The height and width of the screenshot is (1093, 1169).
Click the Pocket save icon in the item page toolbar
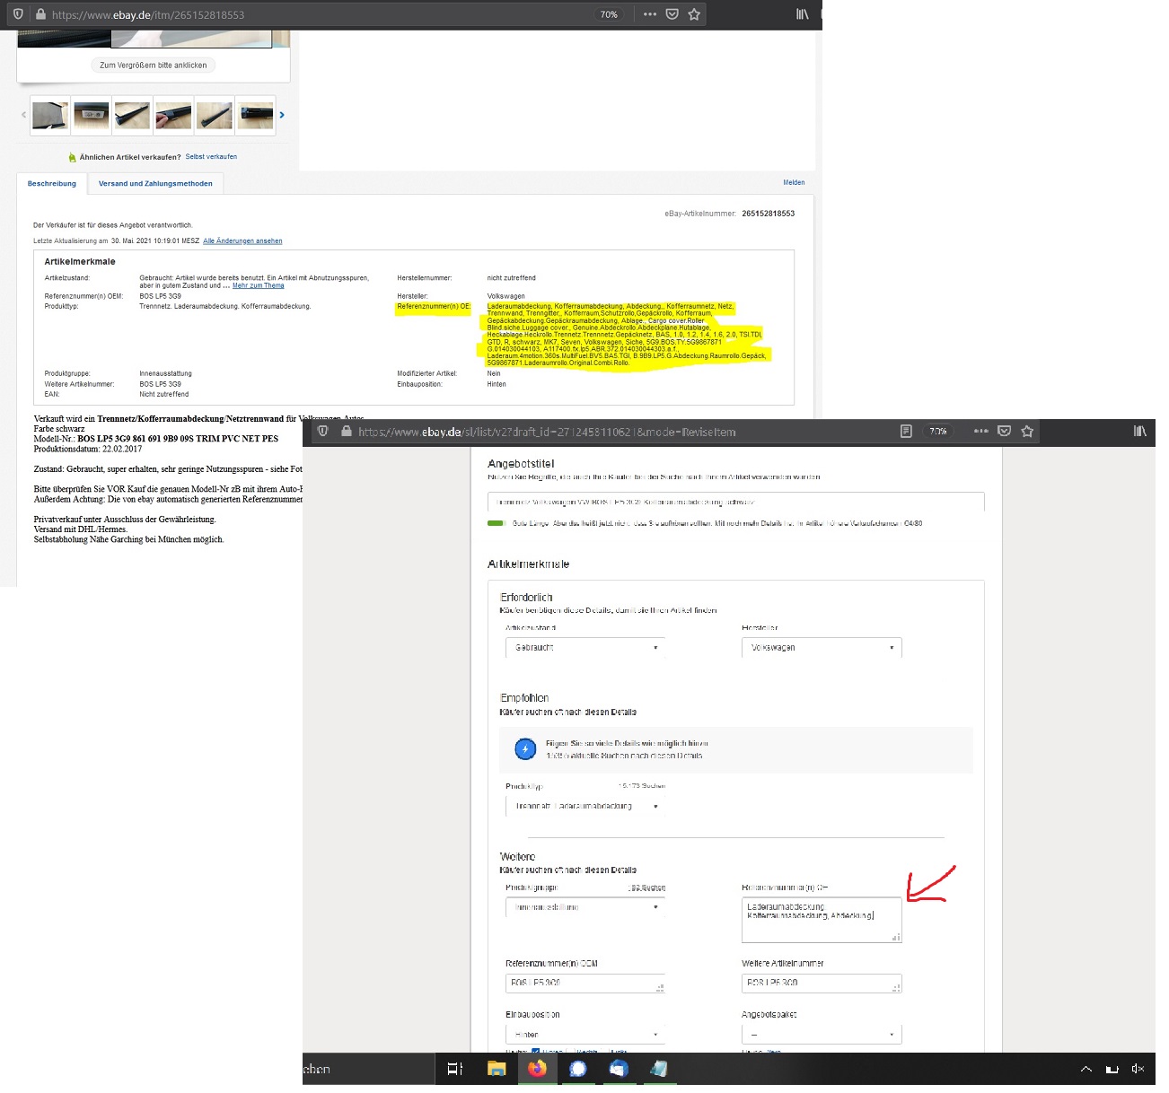point(672,14)
